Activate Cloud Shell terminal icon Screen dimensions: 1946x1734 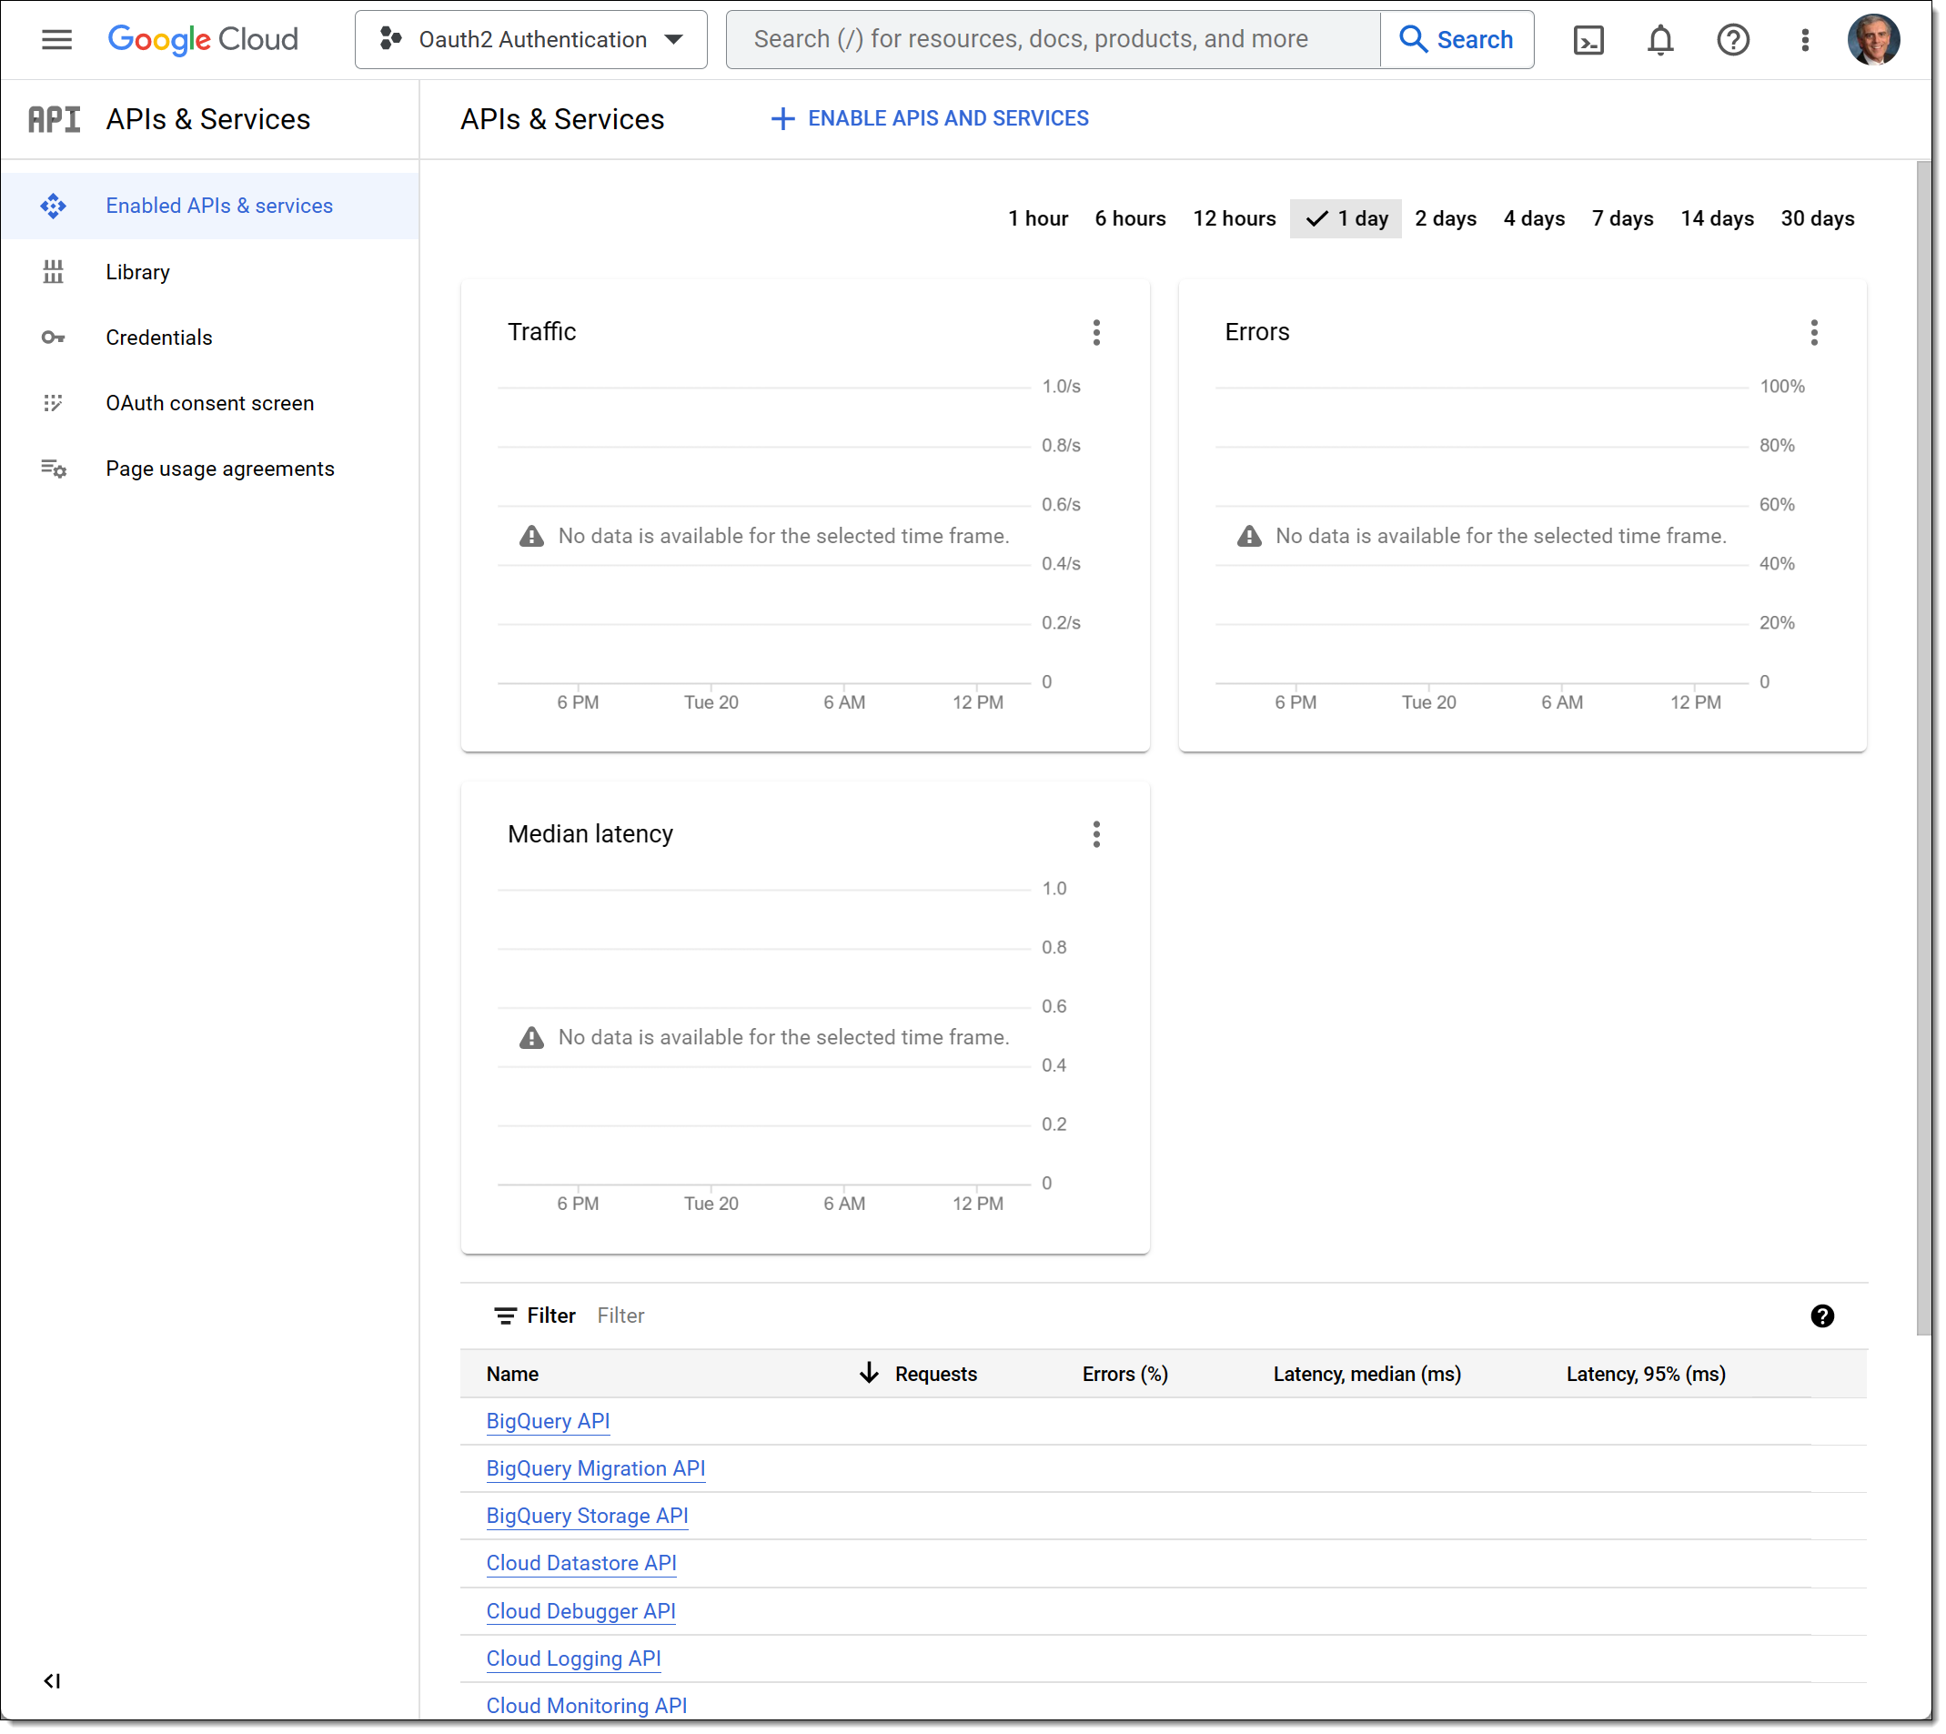1589,40
